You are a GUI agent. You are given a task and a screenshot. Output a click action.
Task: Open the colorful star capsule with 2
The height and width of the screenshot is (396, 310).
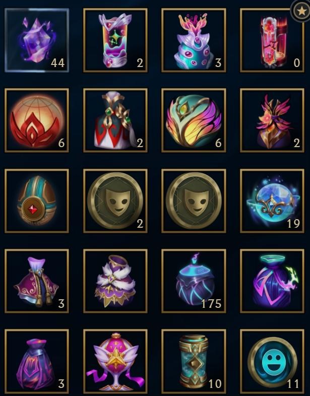click(x=115, y=40)
